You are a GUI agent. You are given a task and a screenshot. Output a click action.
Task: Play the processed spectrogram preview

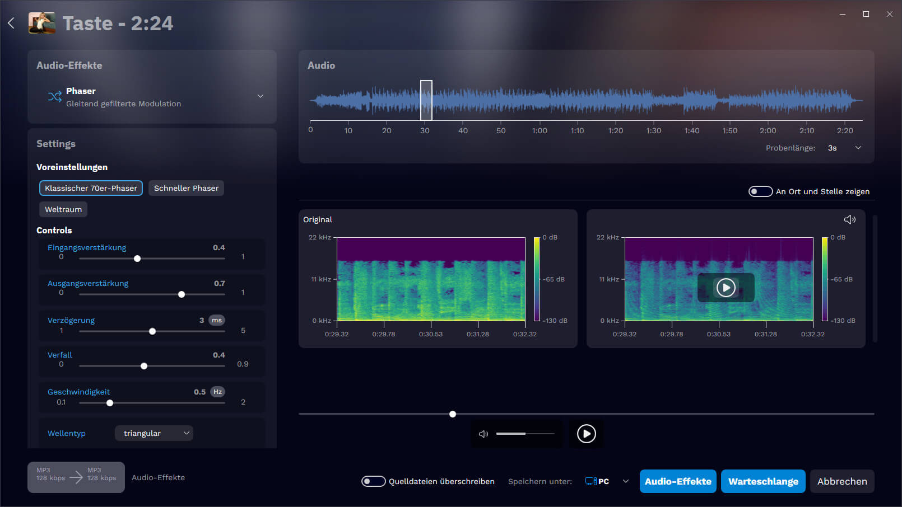pyautogui.click(x=726, y=288)
